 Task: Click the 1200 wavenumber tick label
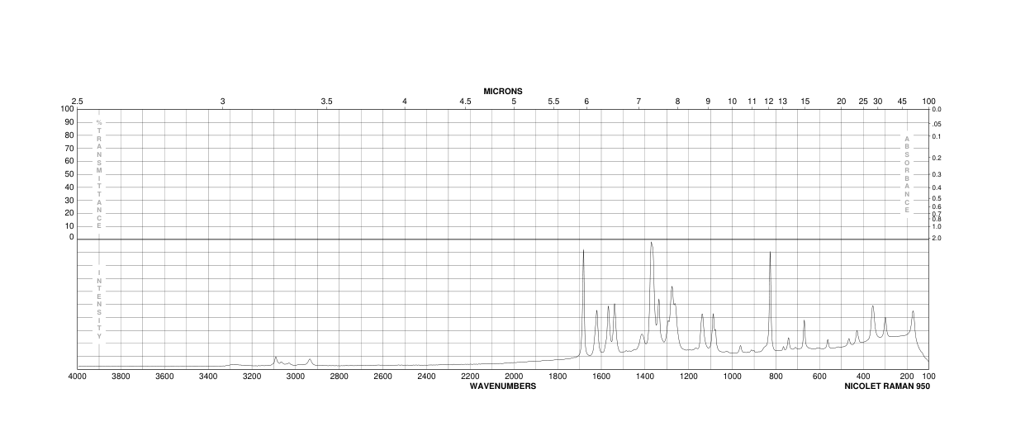point(688,377)
